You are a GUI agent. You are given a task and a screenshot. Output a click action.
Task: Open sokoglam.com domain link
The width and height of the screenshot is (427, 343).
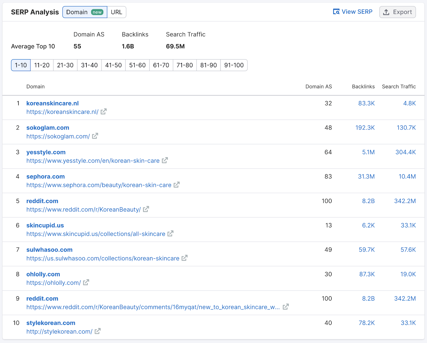pos(48,128)
